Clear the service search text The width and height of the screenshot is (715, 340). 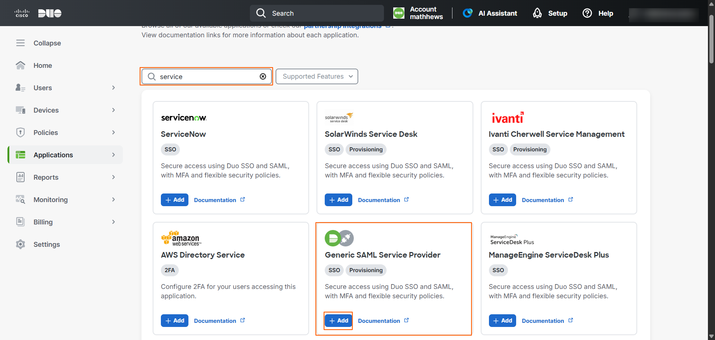263,76
